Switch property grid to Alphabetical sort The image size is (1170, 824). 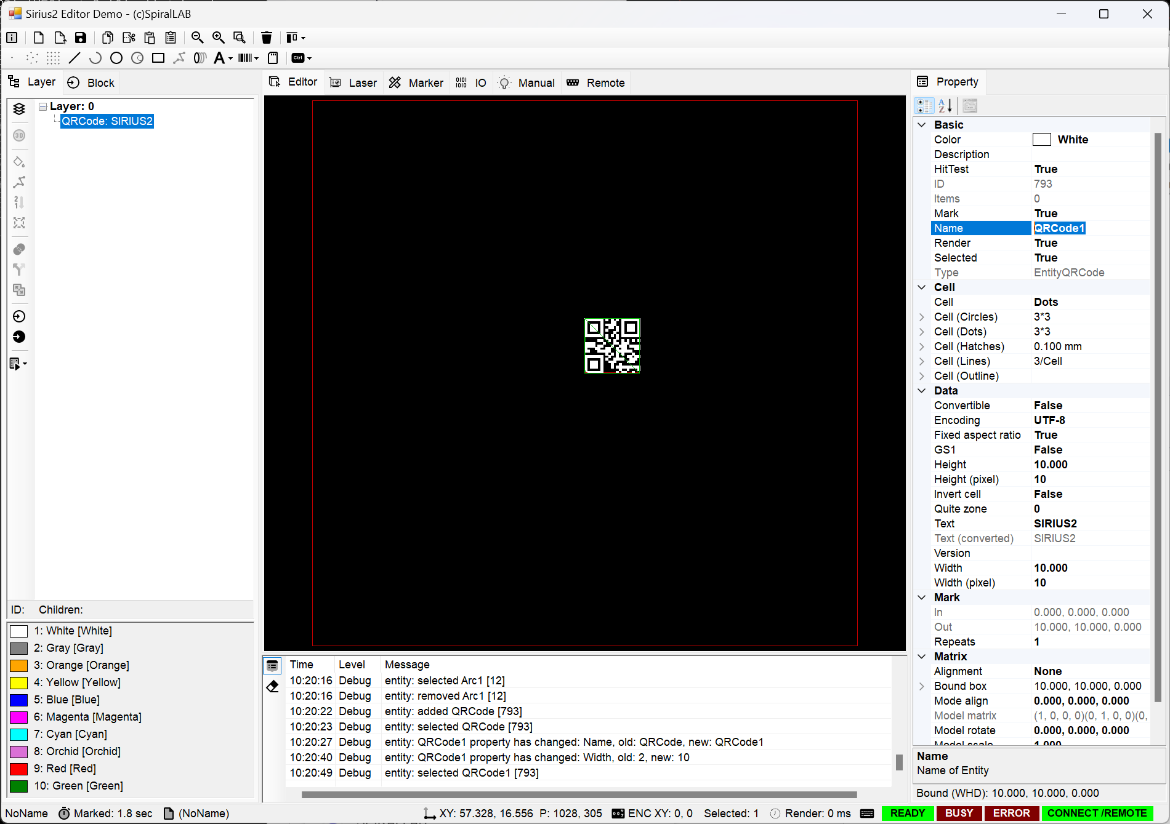click(x=946, y=106)
